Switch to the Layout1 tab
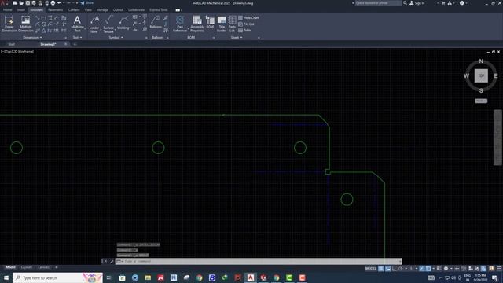503x283 pixels. coord(26,267)
